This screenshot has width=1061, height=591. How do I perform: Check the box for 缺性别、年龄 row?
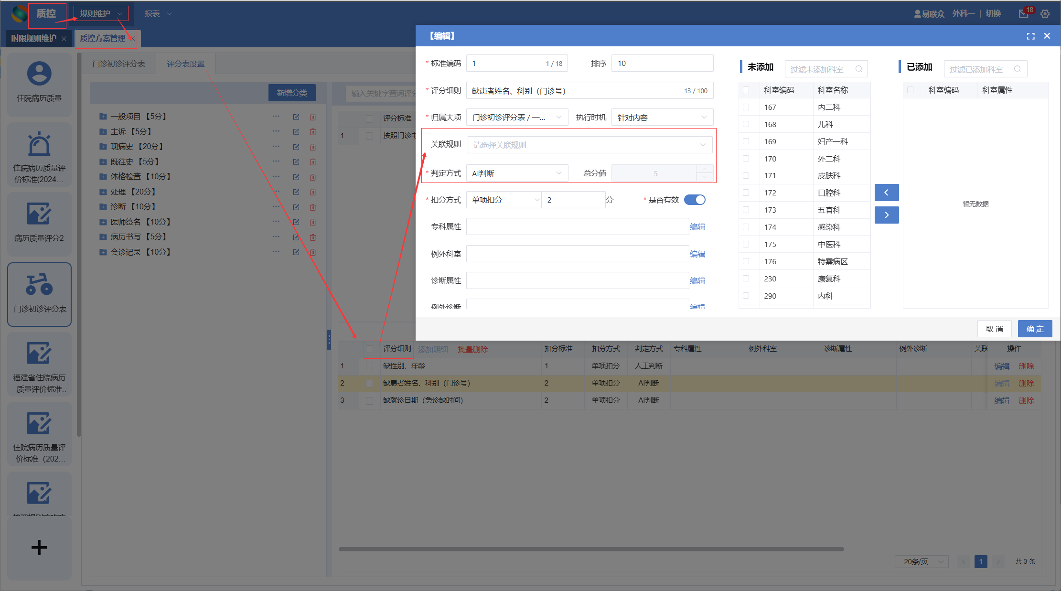click(369, 366)
